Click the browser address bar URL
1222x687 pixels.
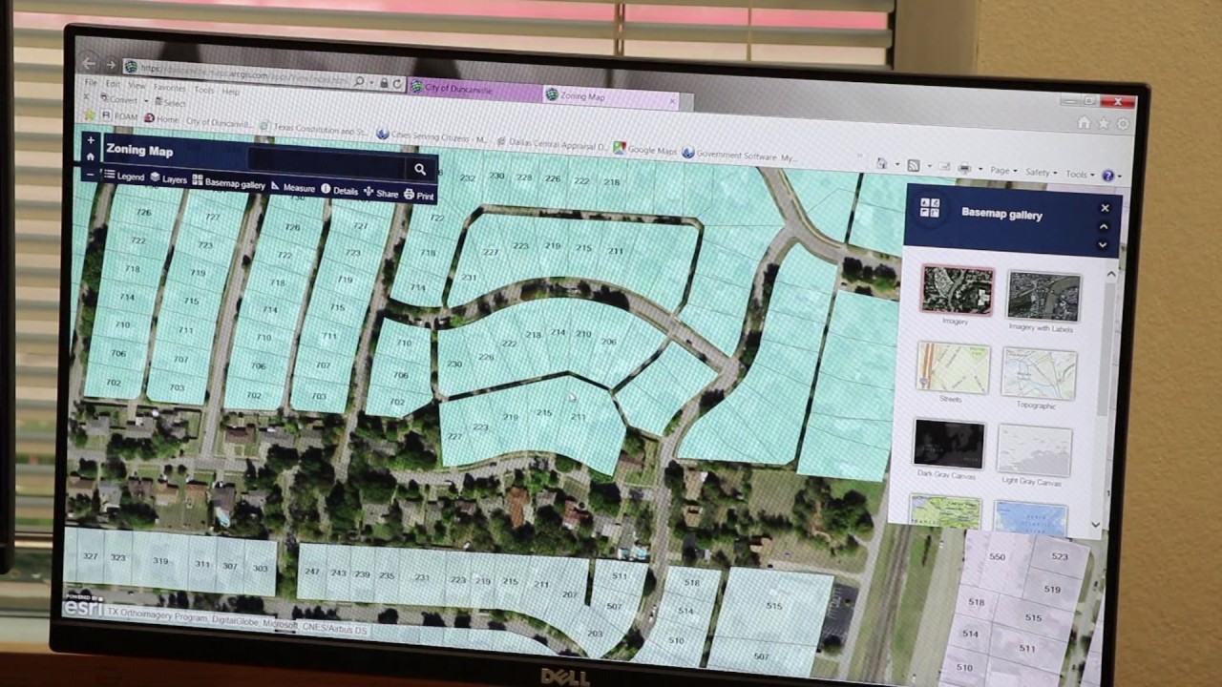(x=243, y=74)
